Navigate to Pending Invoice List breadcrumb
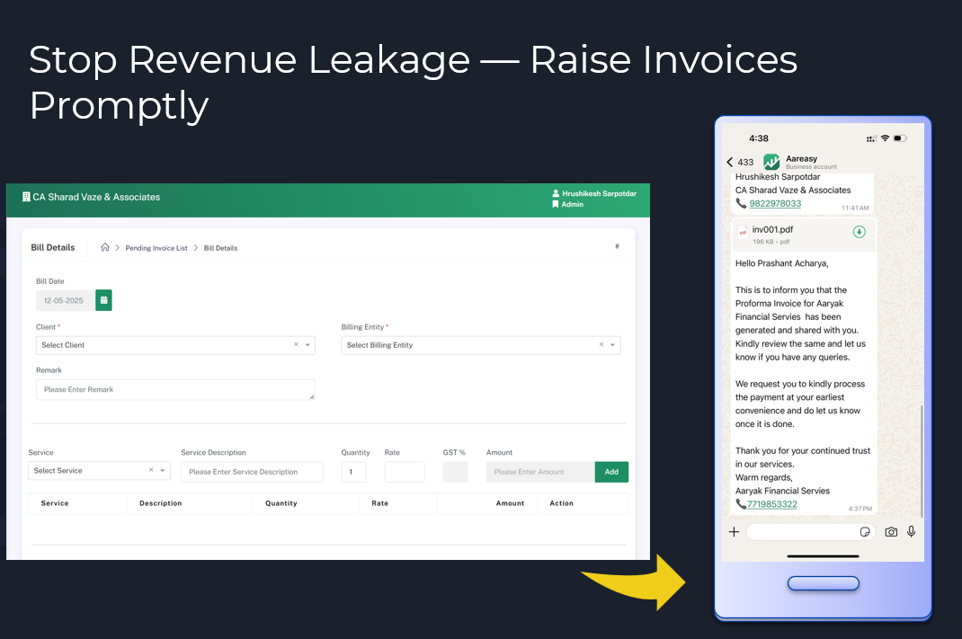The image size is (962, 639). (x=156, y=248)
